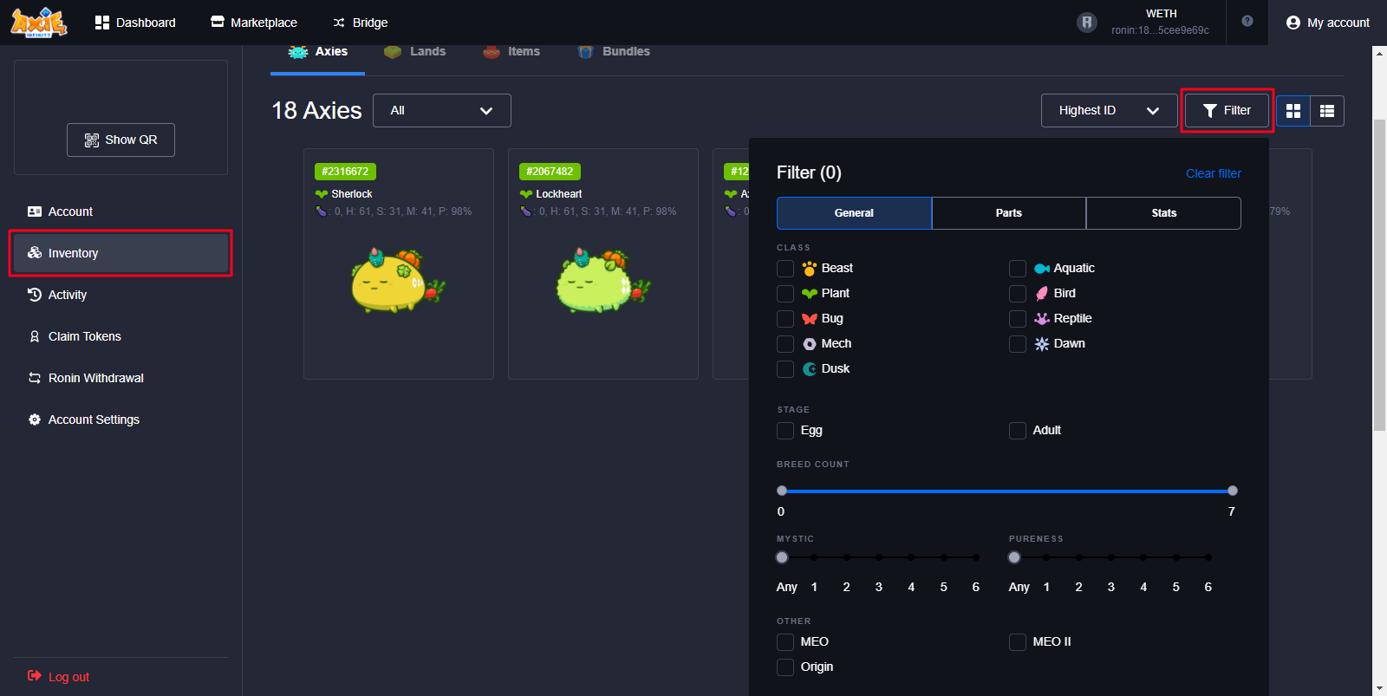1387x696 pixels.
Task: Check the Dawn class checkbox
Action: tap(1018, 344)
